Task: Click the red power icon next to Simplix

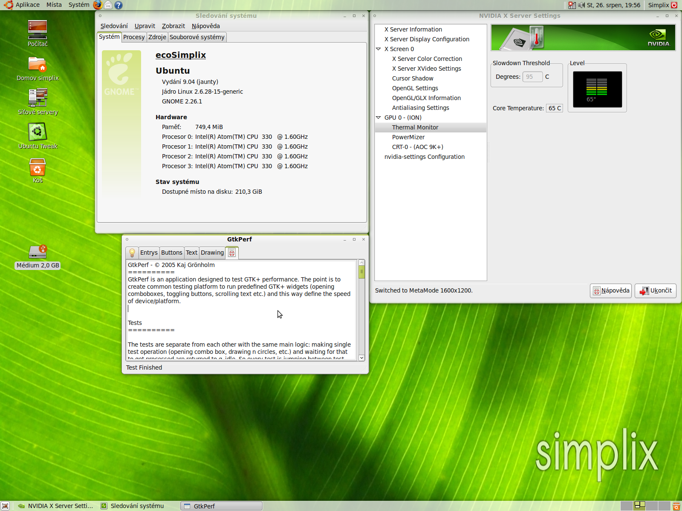Action: [x=674, y=5]
